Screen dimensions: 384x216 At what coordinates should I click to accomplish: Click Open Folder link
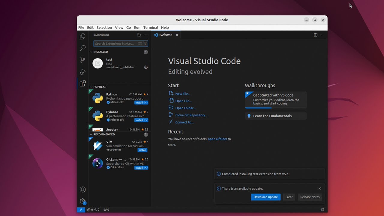point(185,108)
